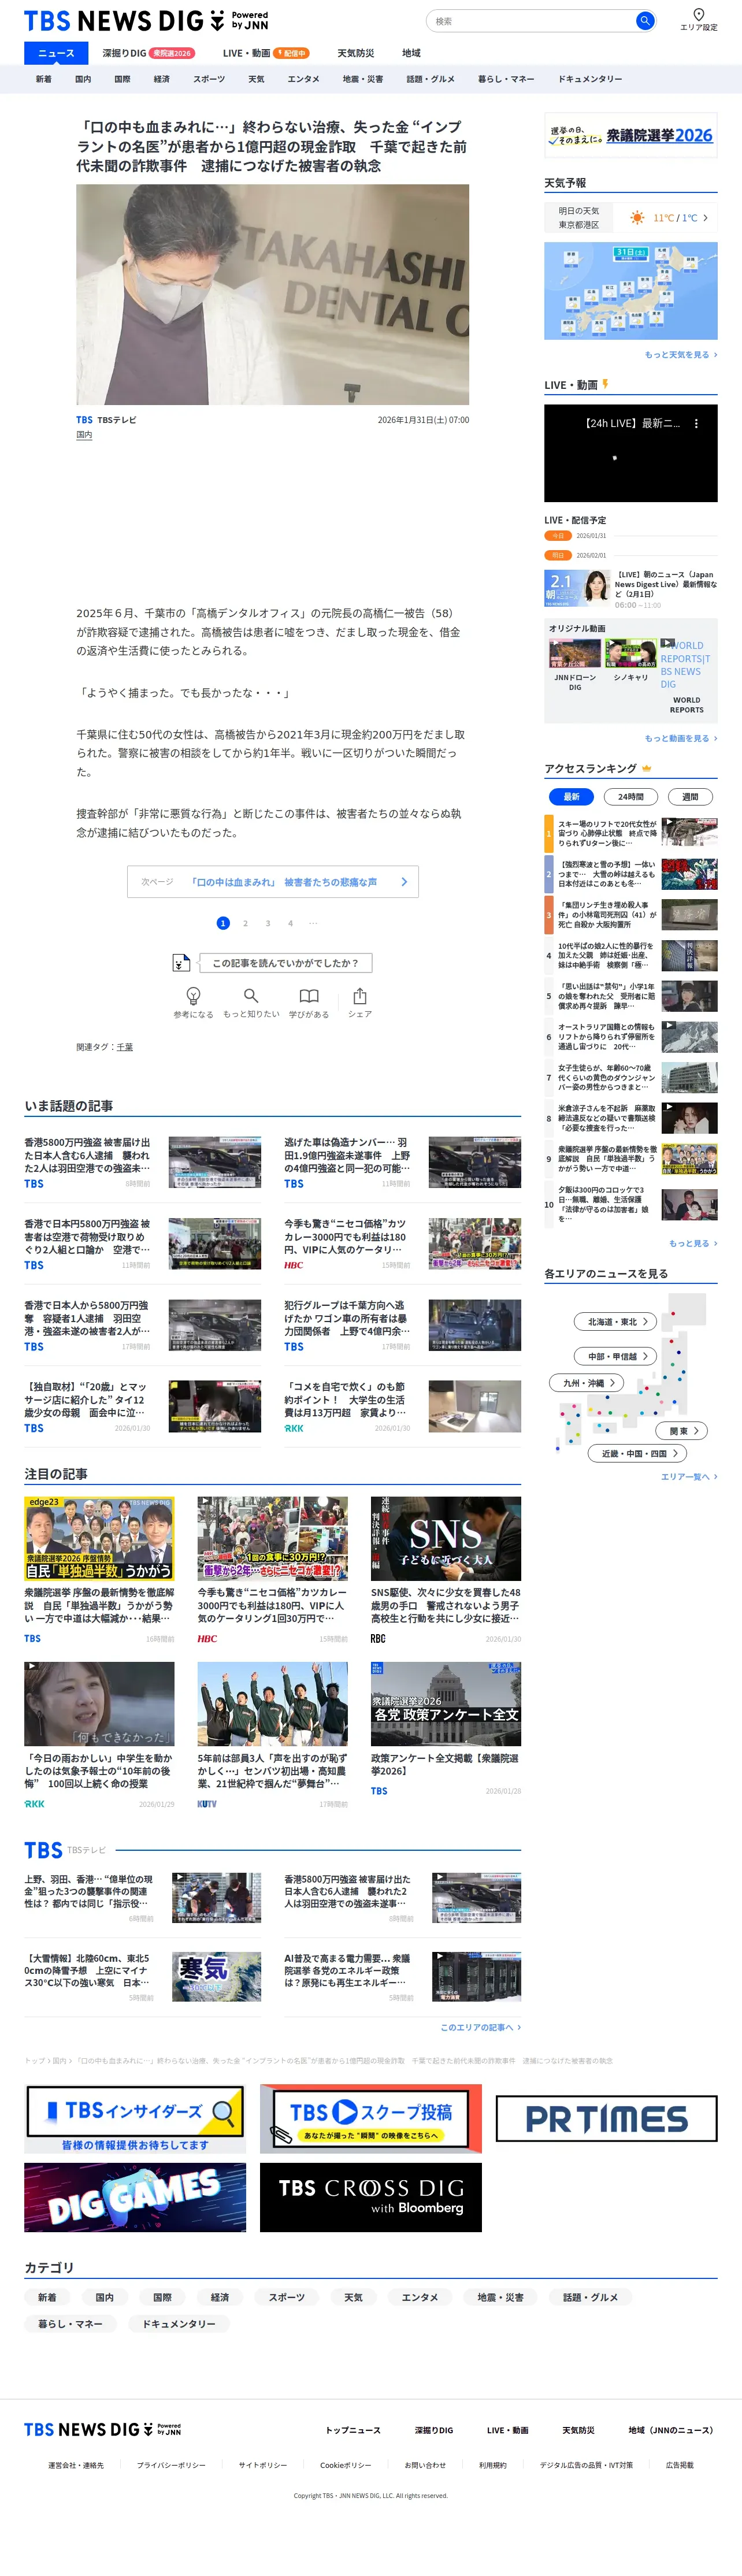The height and width of the screenshot is (2576, 742).
Task: Click 暮らし・マネー category chip at bottom
Action: 71,2323
